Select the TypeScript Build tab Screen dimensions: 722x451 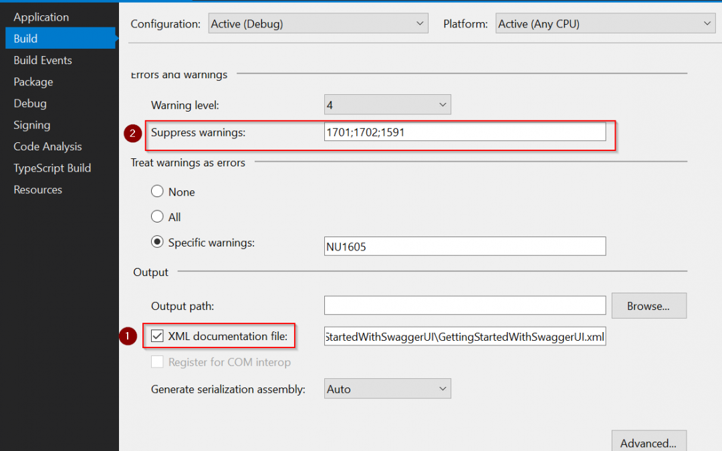tap(52, 168)
